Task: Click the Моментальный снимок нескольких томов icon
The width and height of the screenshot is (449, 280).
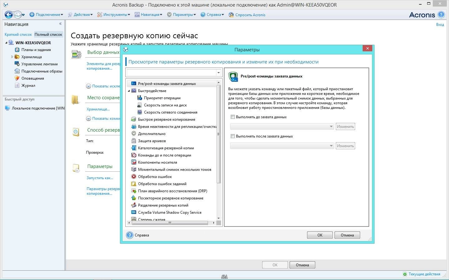Action: (x=133, y=169)
